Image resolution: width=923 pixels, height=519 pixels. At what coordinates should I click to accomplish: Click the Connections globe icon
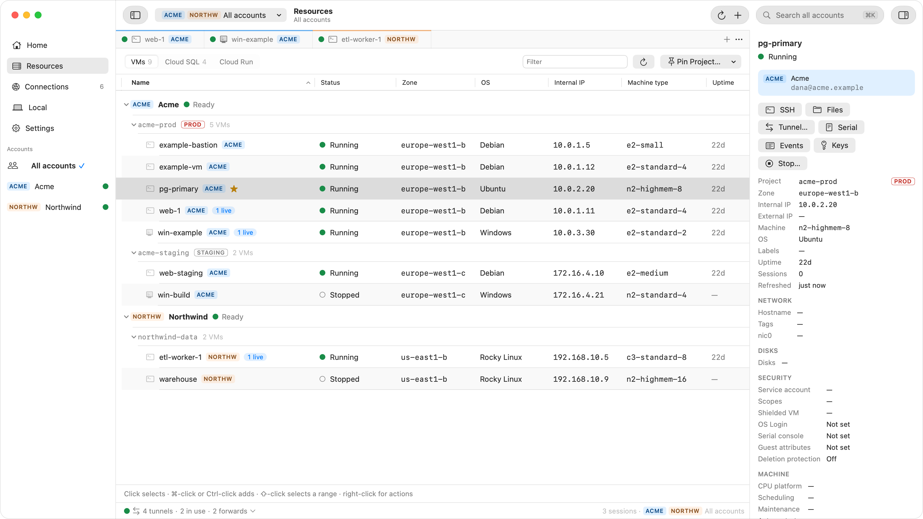pyautogui.click(x=16, y=87)
